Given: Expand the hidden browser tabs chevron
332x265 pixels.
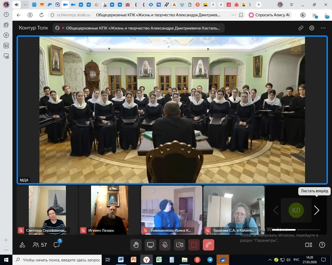Looking at the screenshot, I should pos(250,5).
